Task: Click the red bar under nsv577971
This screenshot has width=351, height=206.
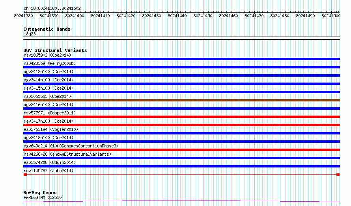Action: 181,117
